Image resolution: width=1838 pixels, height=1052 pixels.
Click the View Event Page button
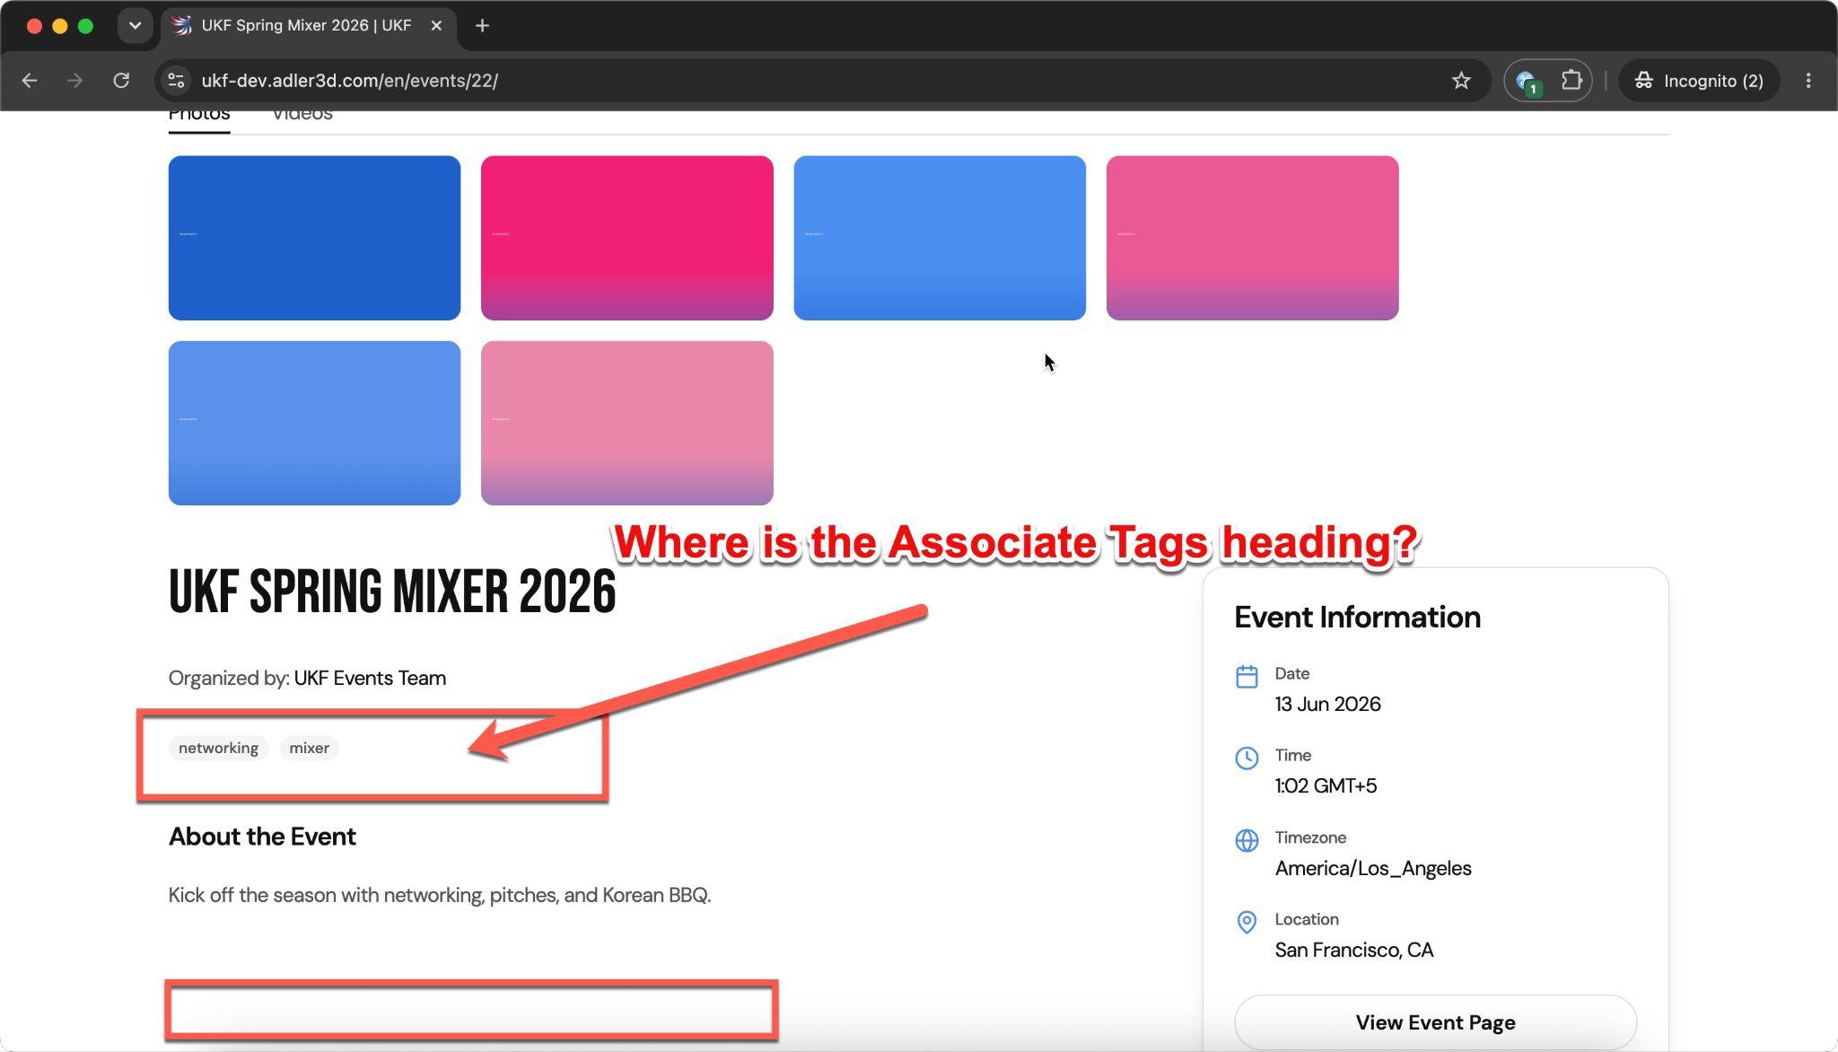click(1435, 1022)
